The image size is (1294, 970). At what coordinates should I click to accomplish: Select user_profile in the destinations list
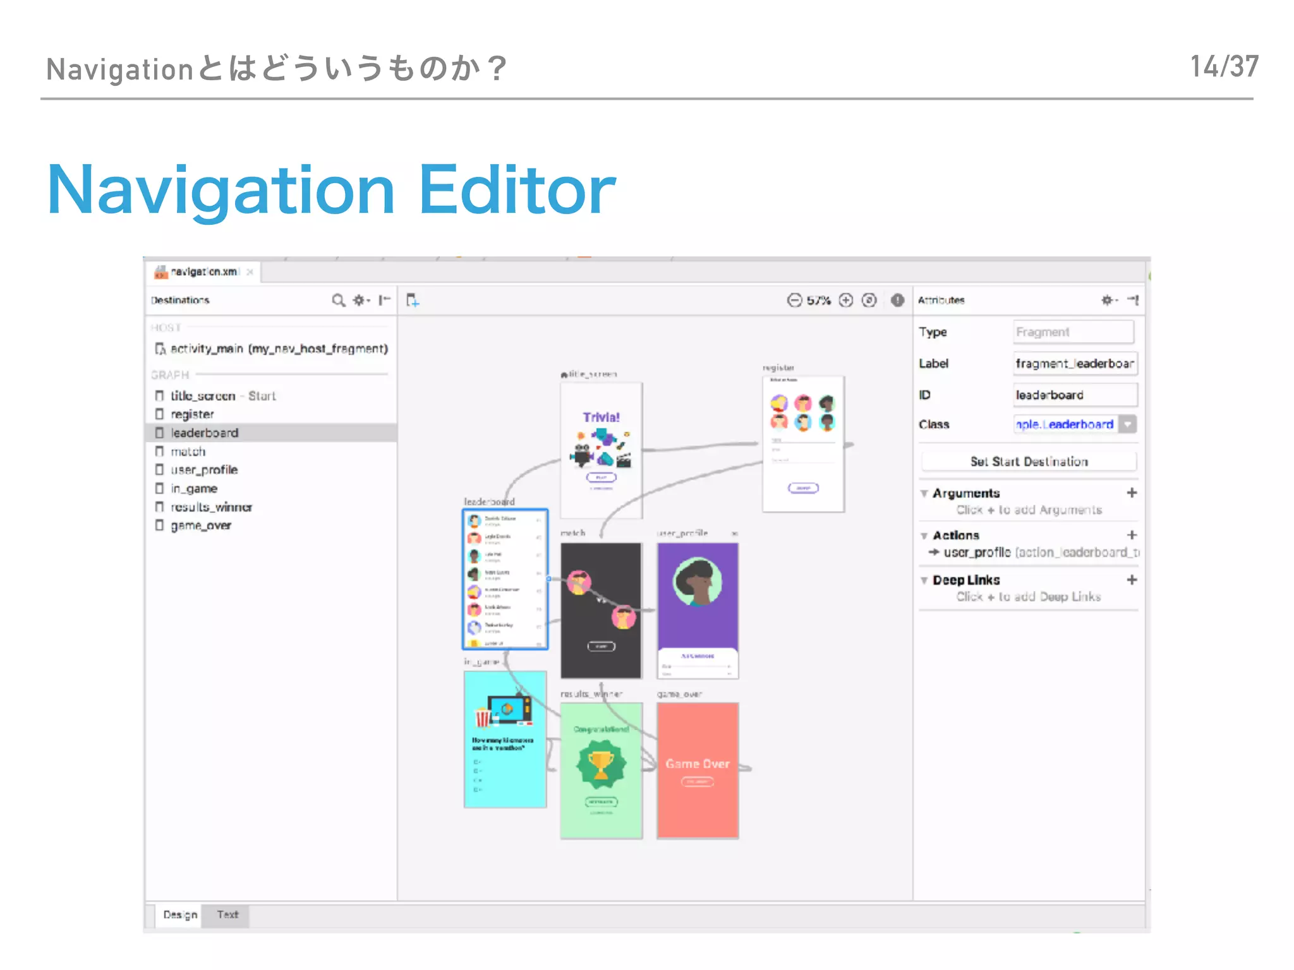click(x=203, y=470)
